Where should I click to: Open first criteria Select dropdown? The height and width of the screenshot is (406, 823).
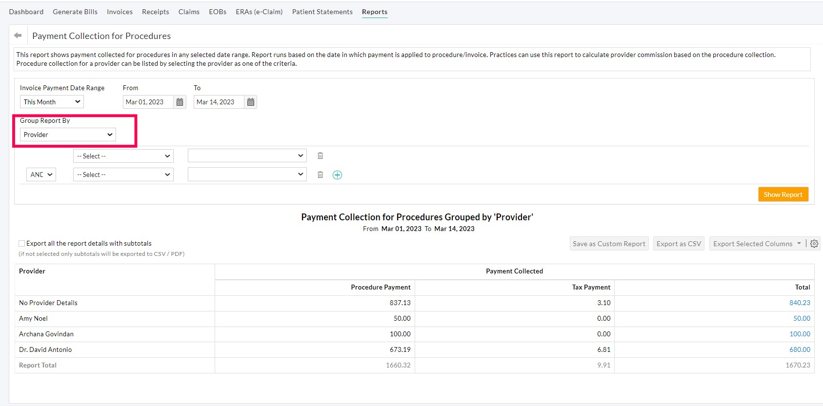point(123,156)
